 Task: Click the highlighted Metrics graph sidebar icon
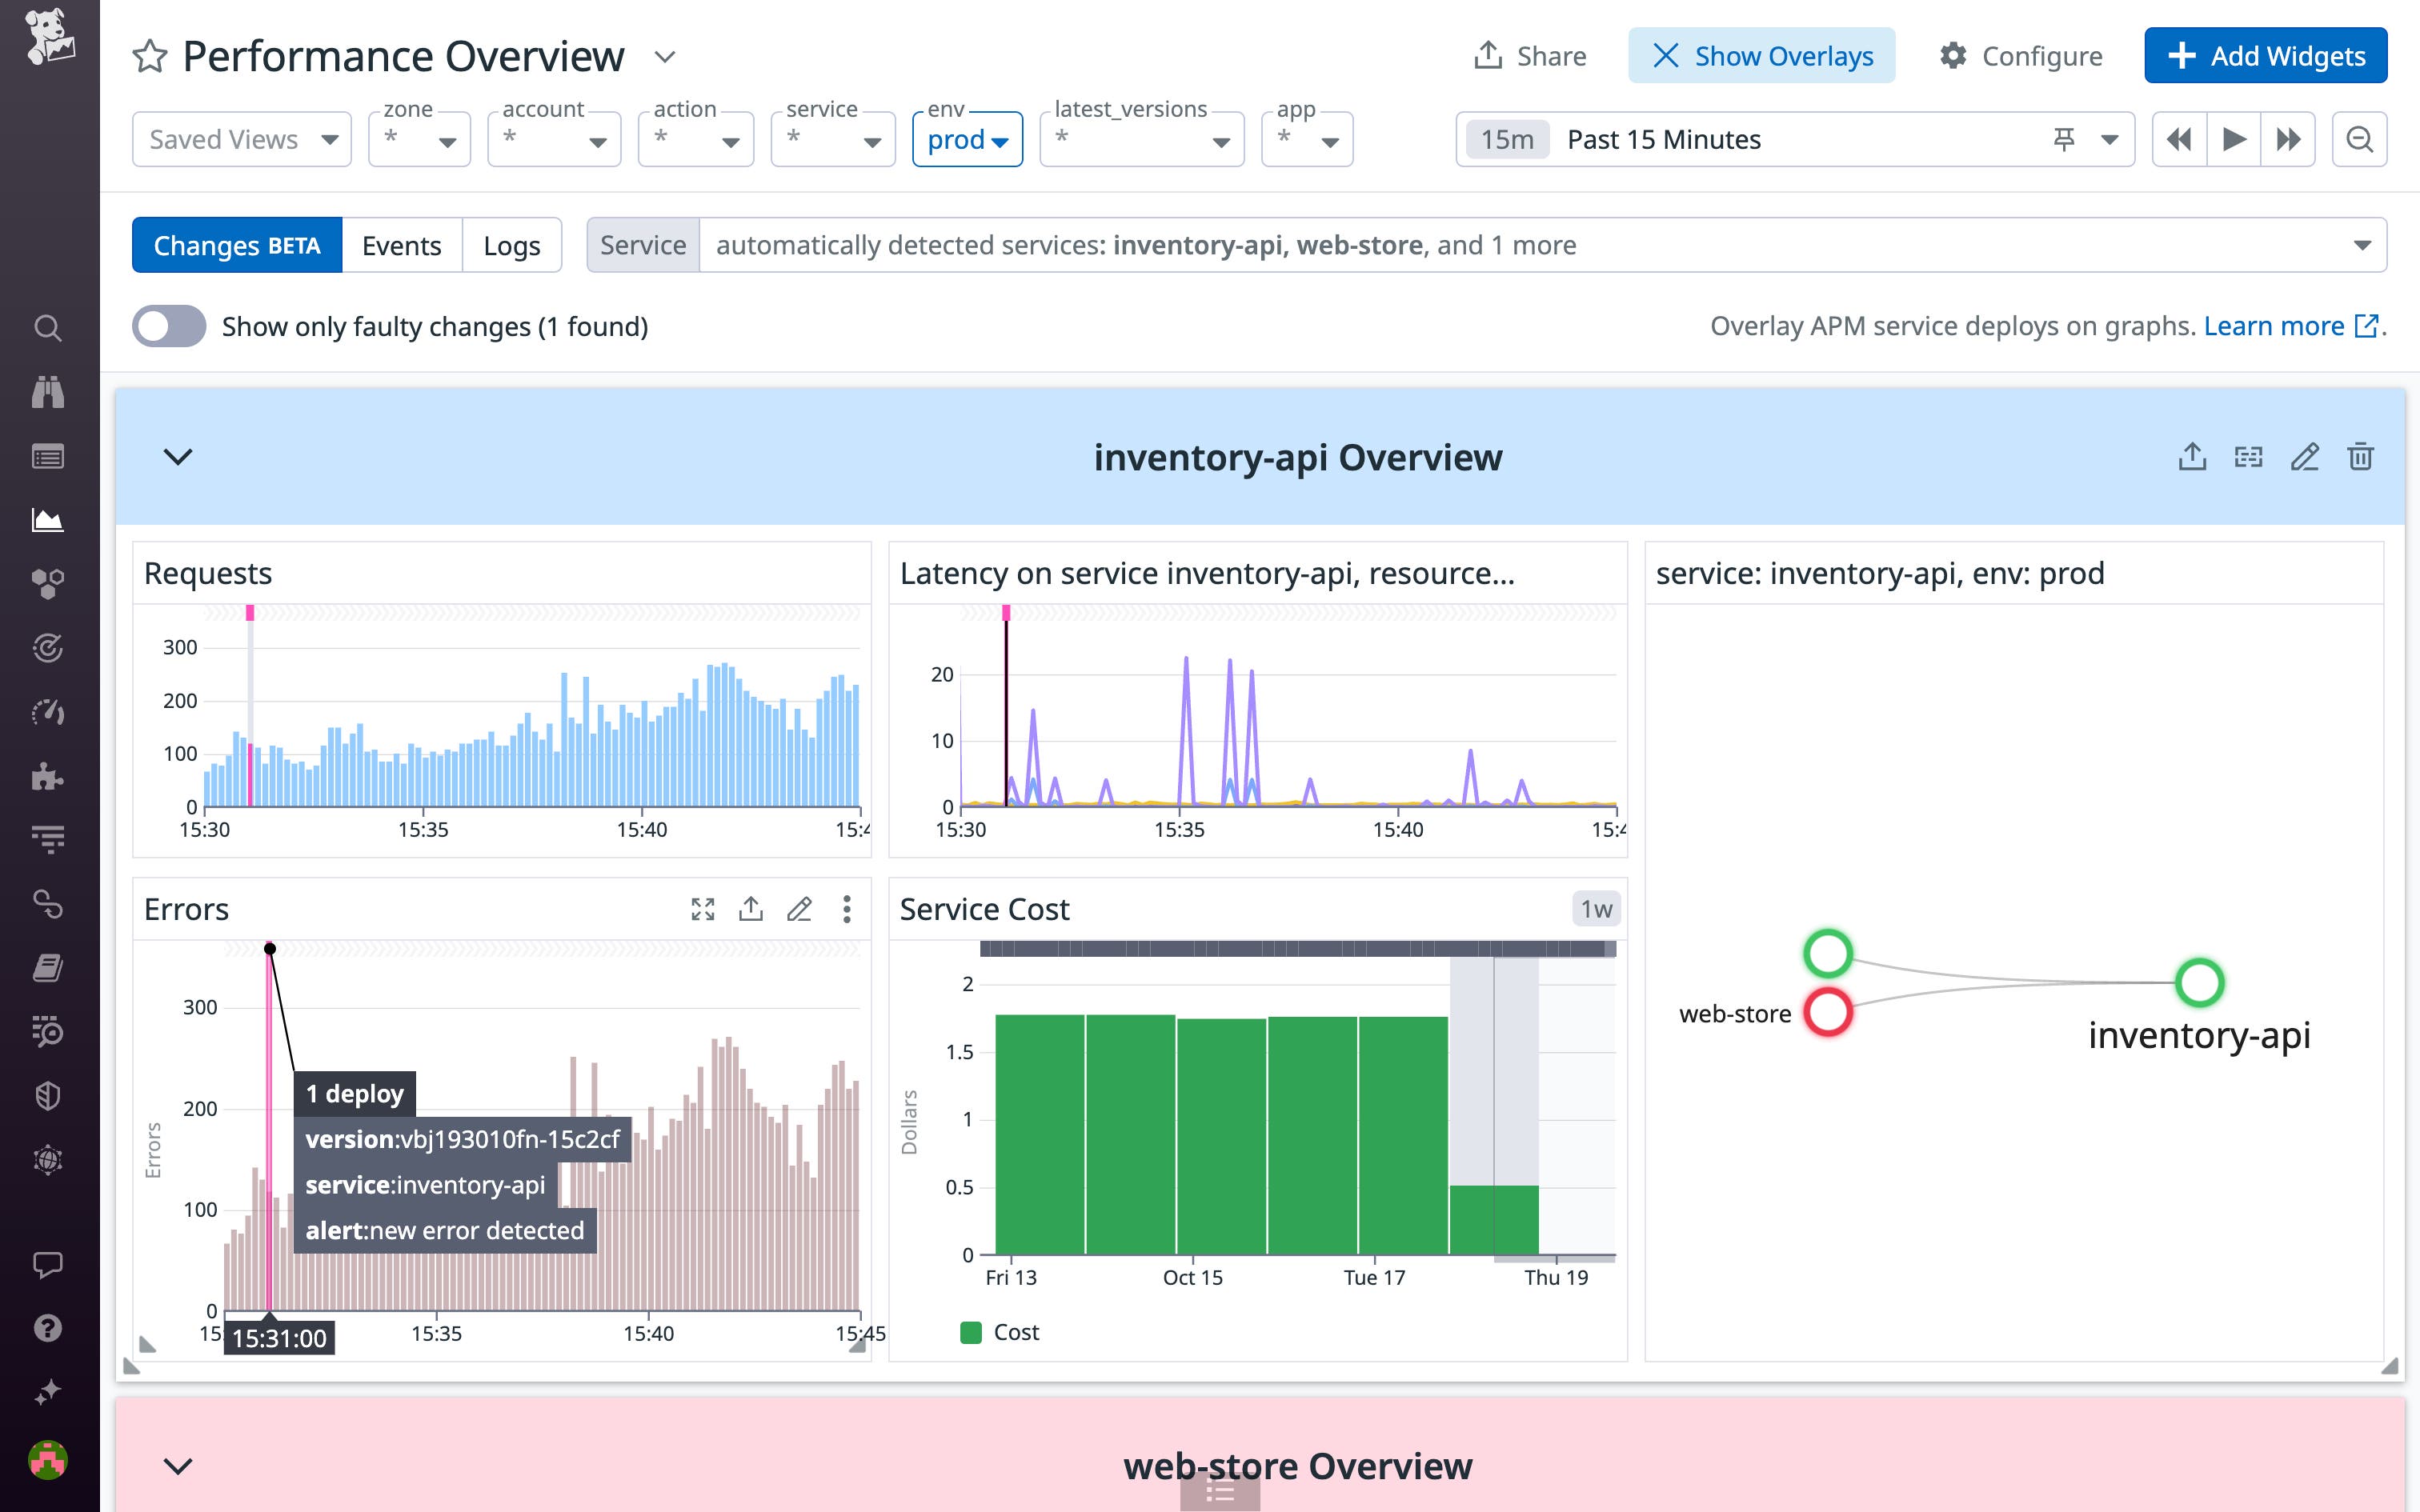pyautogui.click(x=48, y=519)
